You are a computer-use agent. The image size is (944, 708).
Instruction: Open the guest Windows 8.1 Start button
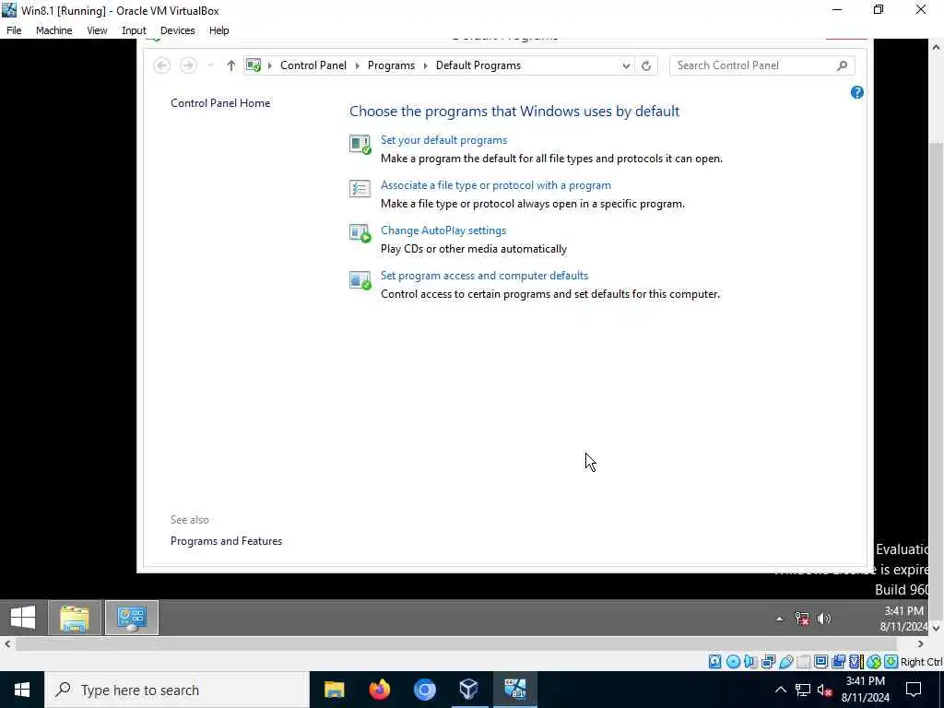[x=23, y=618]
